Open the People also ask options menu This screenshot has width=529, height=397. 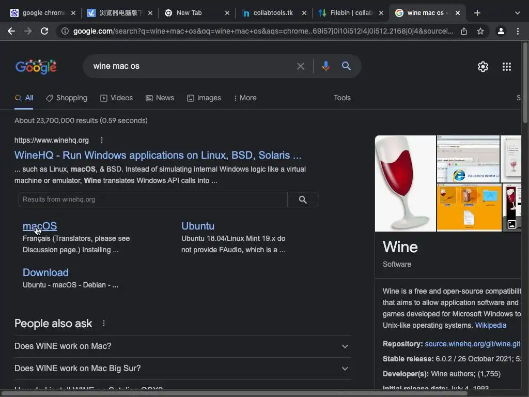pyautogui.click(x=104, y=324)
